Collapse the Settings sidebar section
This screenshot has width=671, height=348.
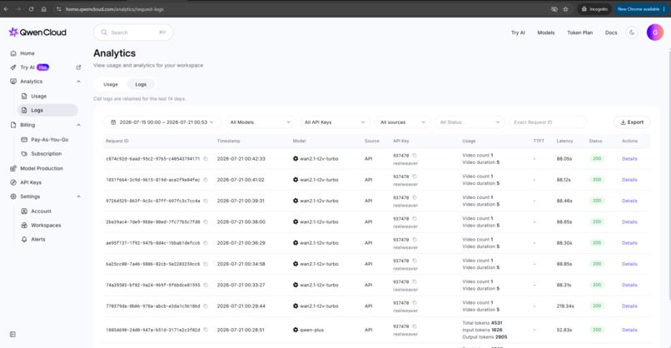coord(78,196)
